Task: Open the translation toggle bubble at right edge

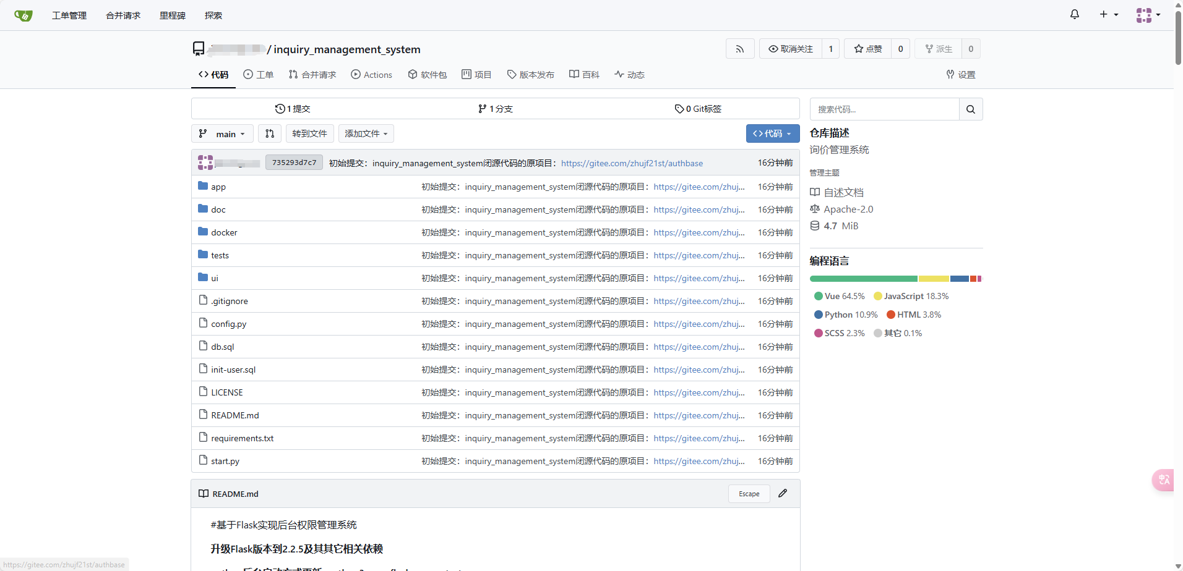Action: [1163, 480]
